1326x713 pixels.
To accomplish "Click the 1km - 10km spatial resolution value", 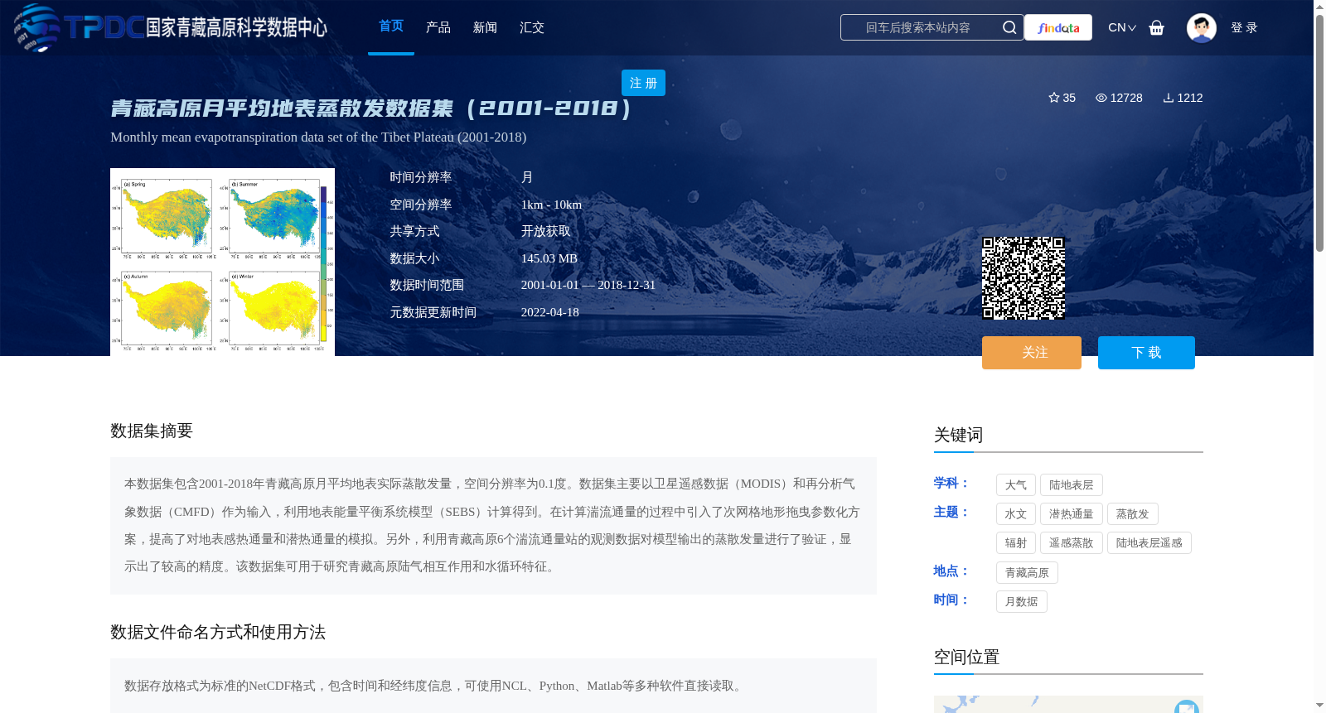I will 552,205.
